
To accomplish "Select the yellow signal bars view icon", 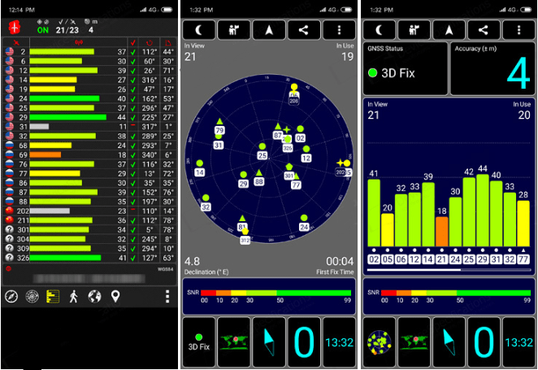I will [53, 297].
